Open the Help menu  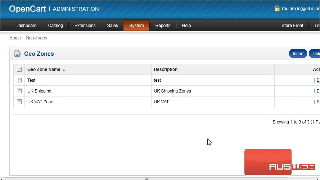point(186,26)
